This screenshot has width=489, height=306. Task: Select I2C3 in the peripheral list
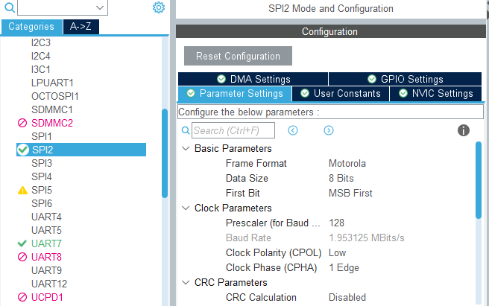(41, 42)
